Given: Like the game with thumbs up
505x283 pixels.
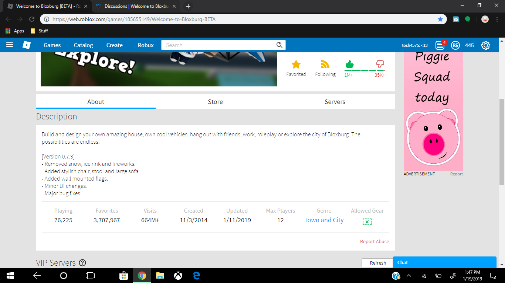Looking at the screenshot, I should tap(349, 65).
